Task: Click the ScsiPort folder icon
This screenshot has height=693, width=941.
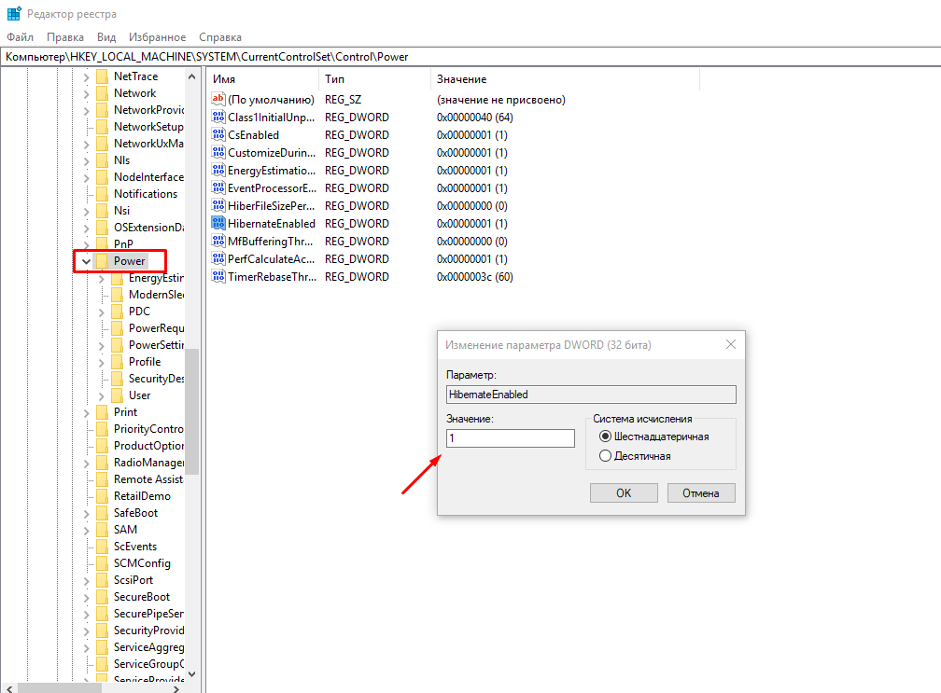Action: [103, 580]
